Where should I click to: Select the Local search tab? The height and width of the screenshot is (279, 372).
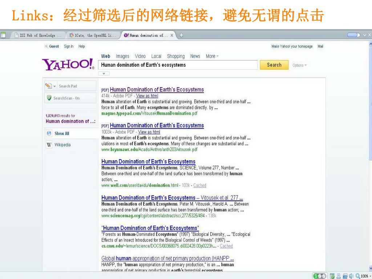pos(156,56)
